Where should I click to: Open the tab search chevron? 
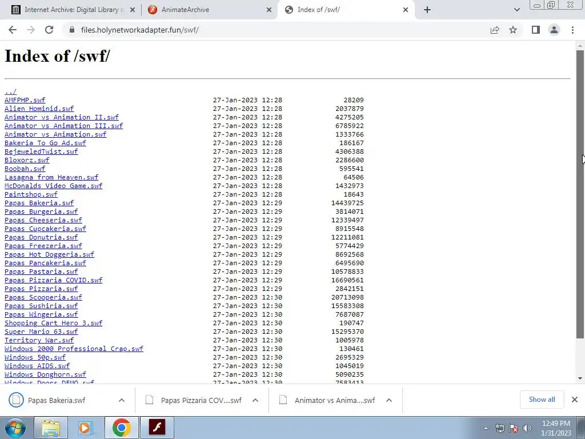coord(516,10)
